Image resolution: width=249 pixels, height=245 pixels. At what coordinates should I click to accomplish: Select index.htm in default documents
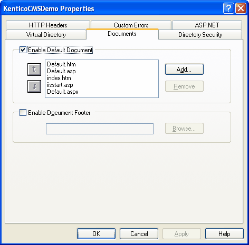point(59,78)
